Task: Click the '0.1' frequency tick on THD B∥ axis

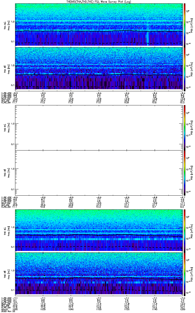Action: 12,189
